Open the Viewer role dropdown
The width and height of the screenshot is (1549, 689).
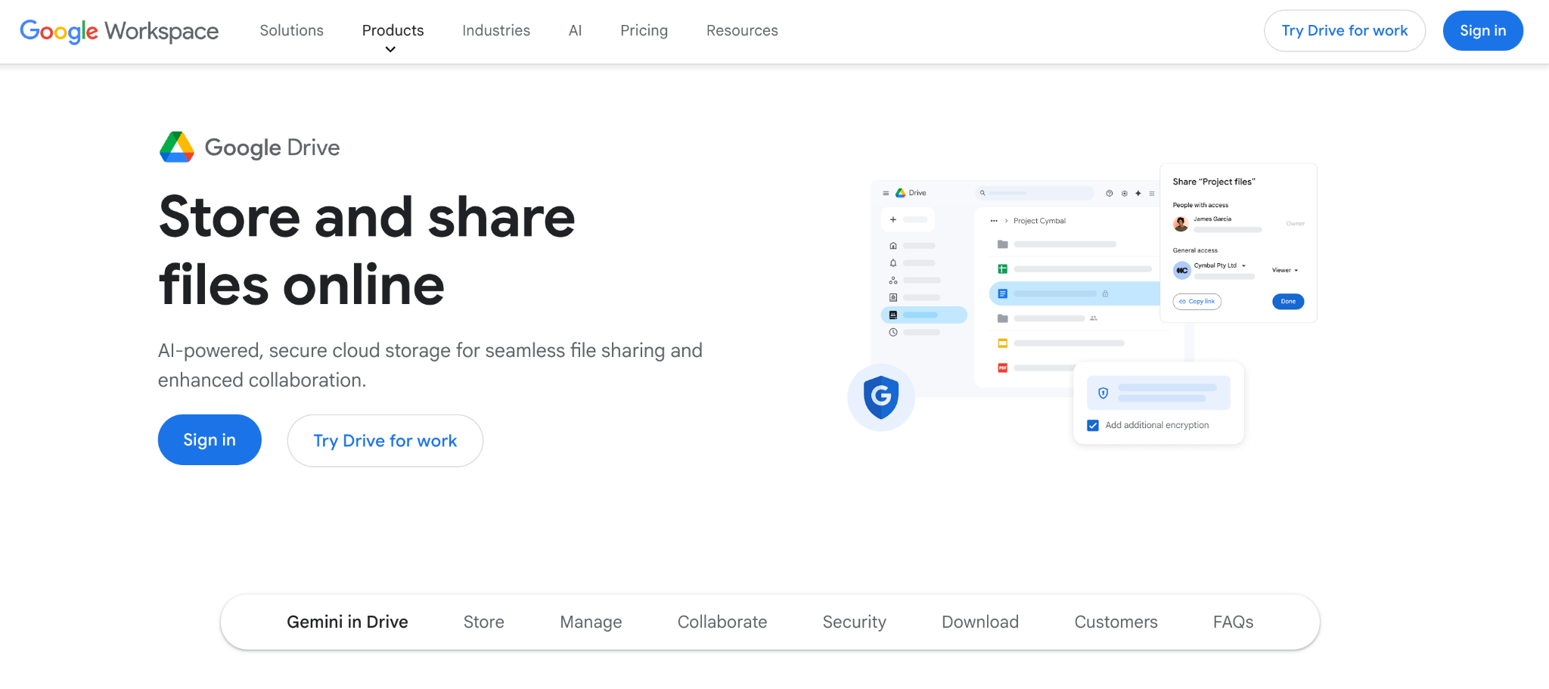(x=1285, y=270)
